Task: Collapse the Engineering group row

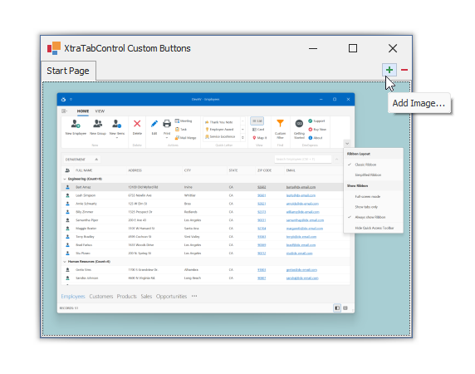Action: coord(64,179)
